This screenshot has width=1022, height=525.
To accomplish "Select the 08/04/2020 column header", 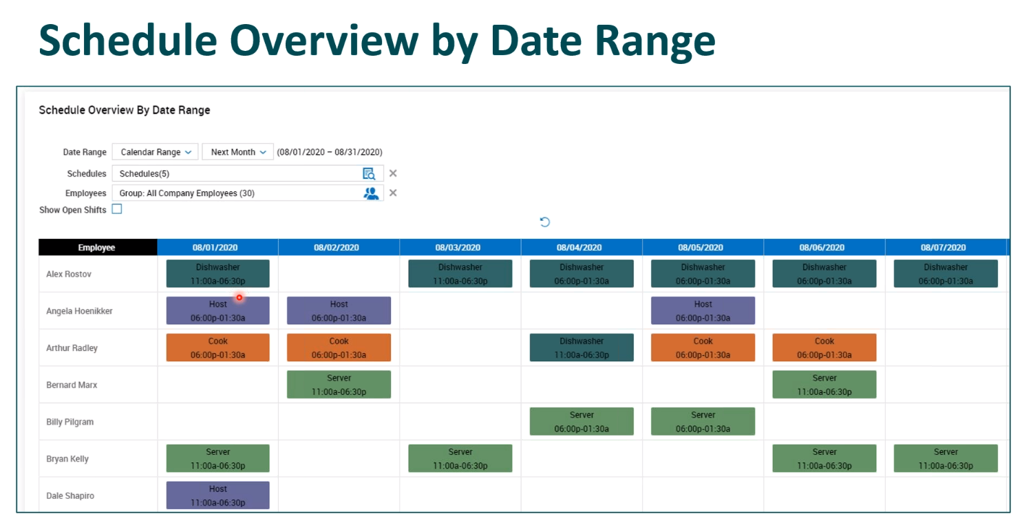I will (x=582, y=247).
